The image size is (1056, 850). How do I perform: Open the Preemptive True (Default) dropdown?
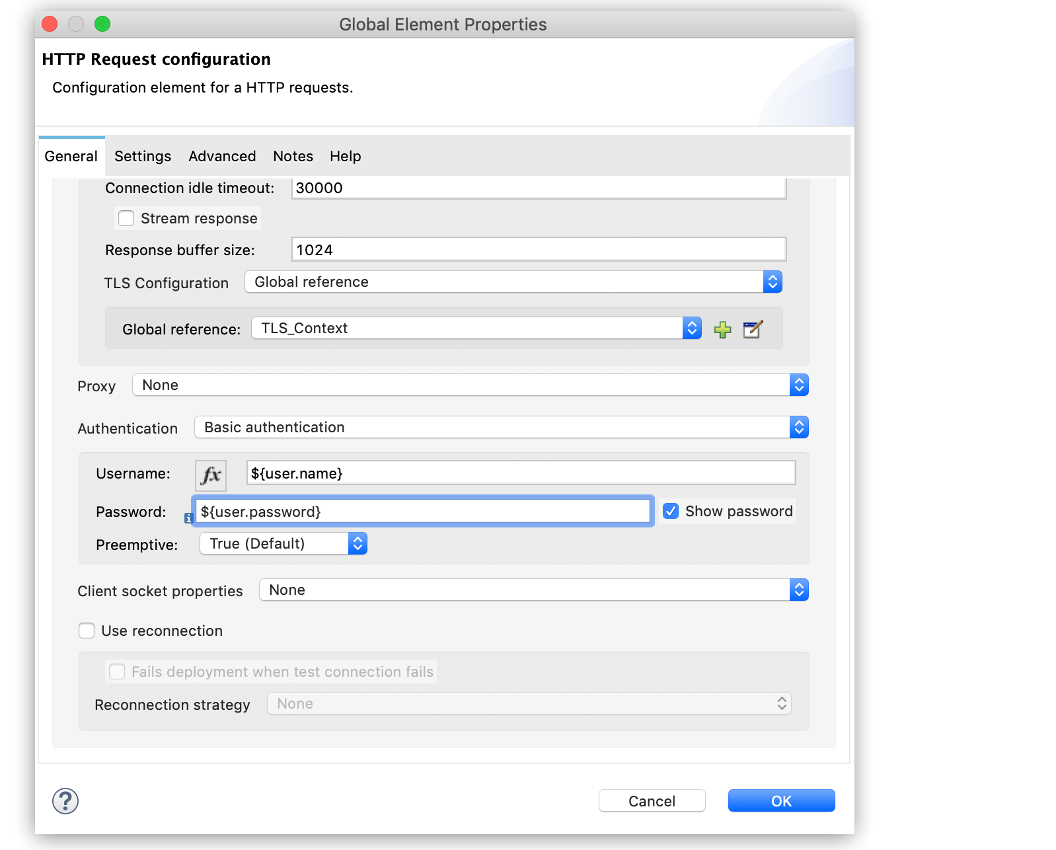tap(283, 544)
